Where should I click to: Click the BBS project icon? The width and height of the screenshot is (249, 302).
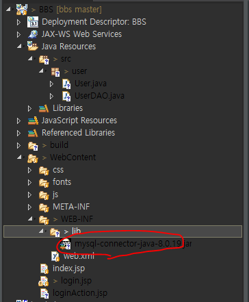coord(22,10)
